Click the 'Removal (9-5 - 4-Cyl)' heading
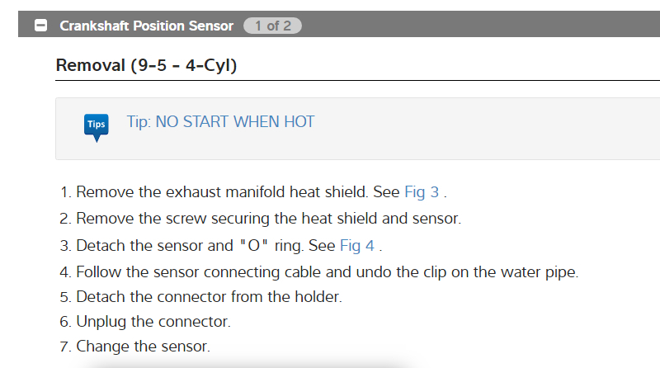 pyautogui.click(x=146, y=64)
